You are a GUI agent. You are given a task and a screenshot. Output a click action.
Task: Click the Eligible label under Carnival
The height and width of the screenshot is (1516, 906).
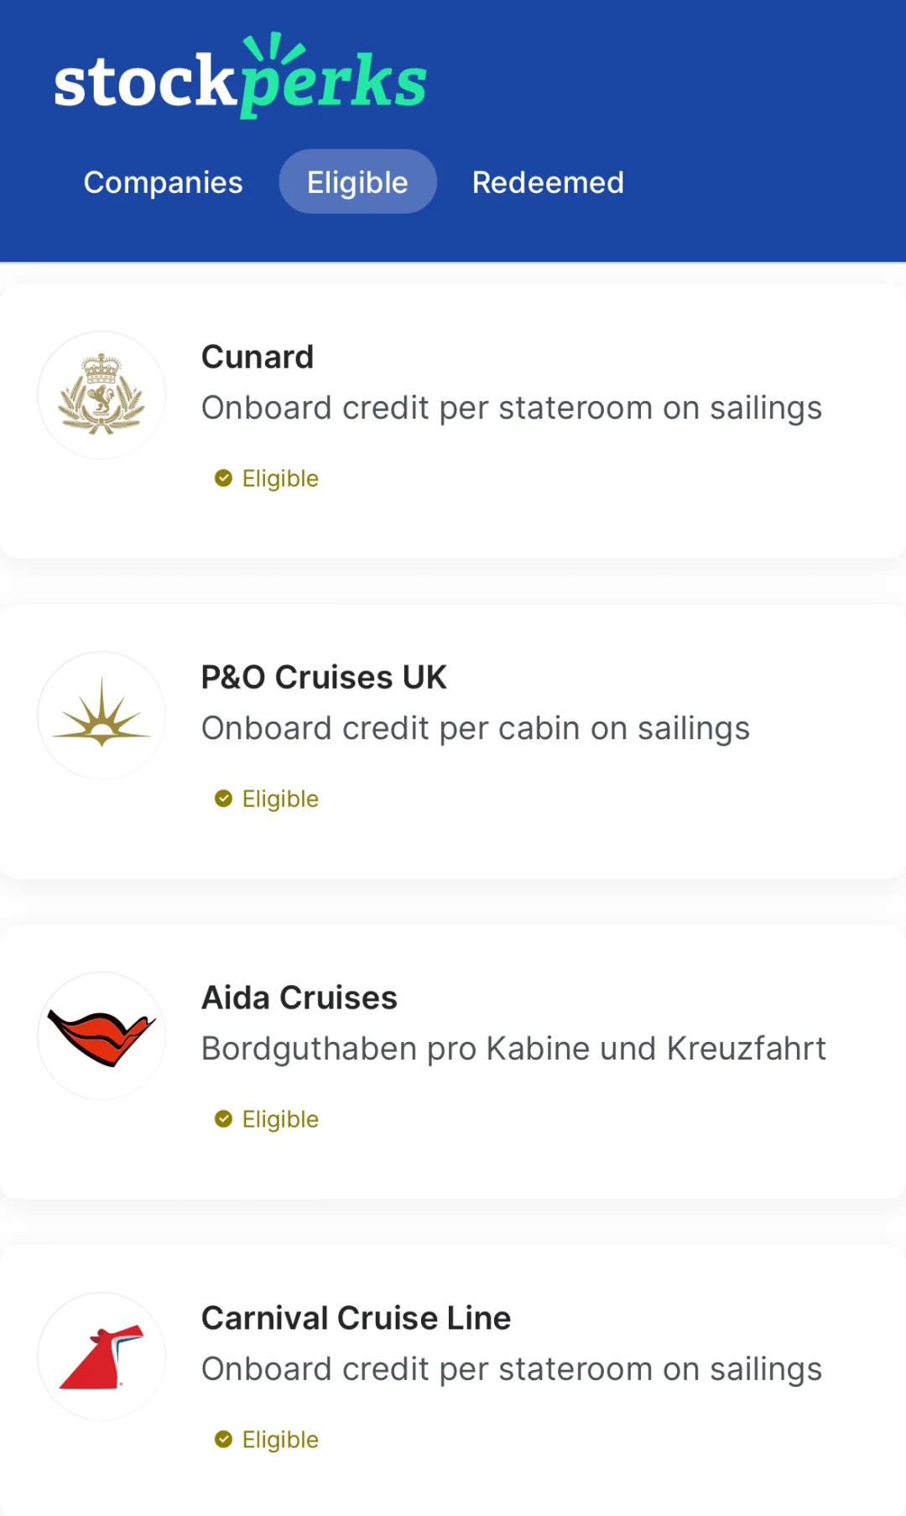coord(280,1440)
